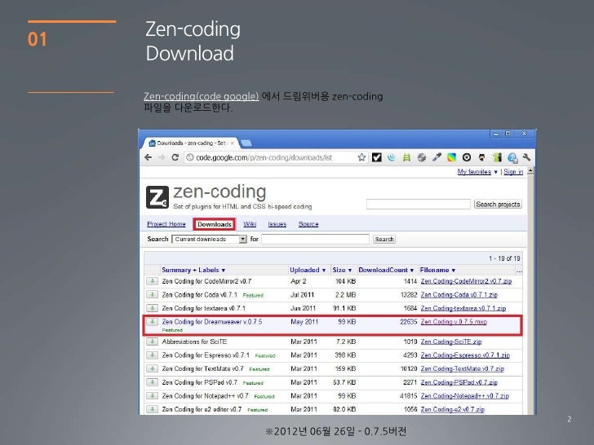
Task: Open the Source tab
Action: (x=308, y=224)
